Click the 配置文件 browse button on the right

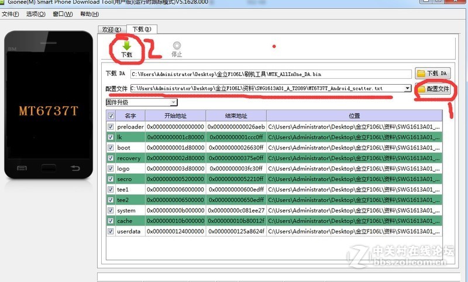pos(433,89)
